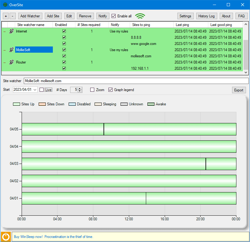Click the Add Site button
The height and width of the screenshot is (242, 250).
click(53, 16)
